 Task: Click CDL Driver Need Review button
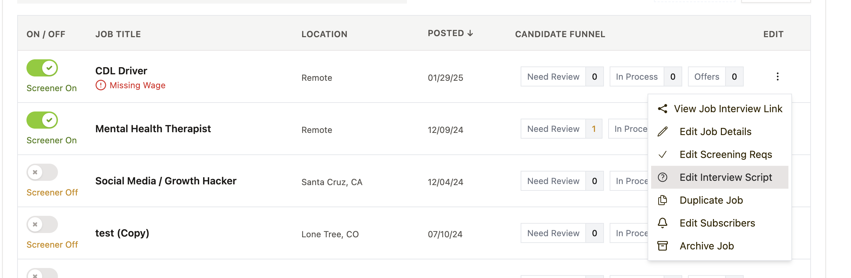coord(553,76)
